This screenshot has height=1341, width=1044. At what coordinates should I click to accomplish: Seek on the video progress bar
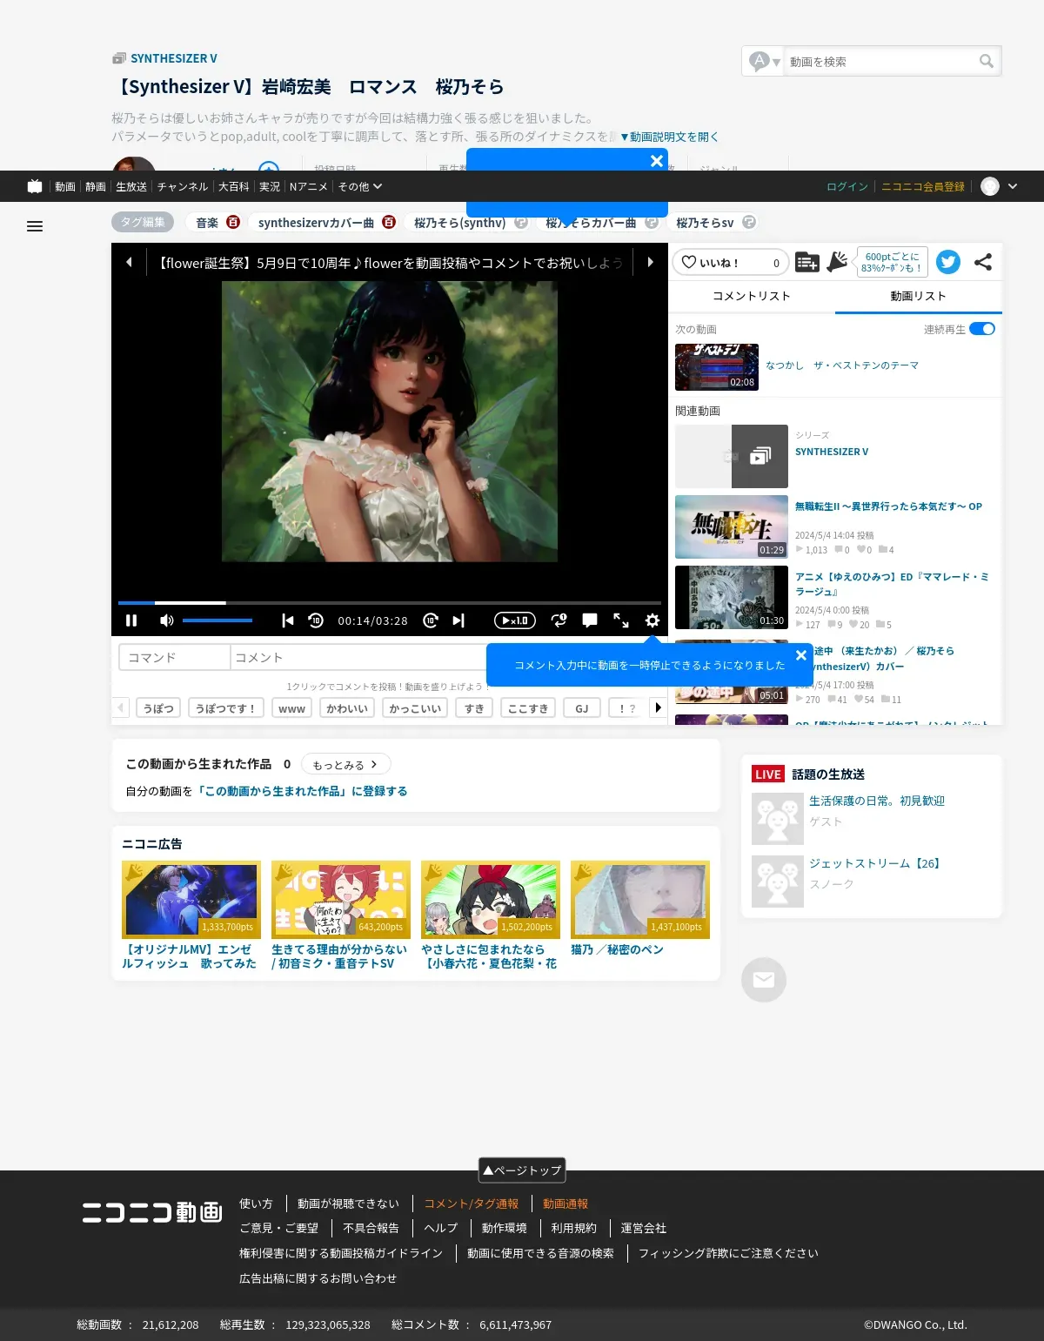coord(390,602)
